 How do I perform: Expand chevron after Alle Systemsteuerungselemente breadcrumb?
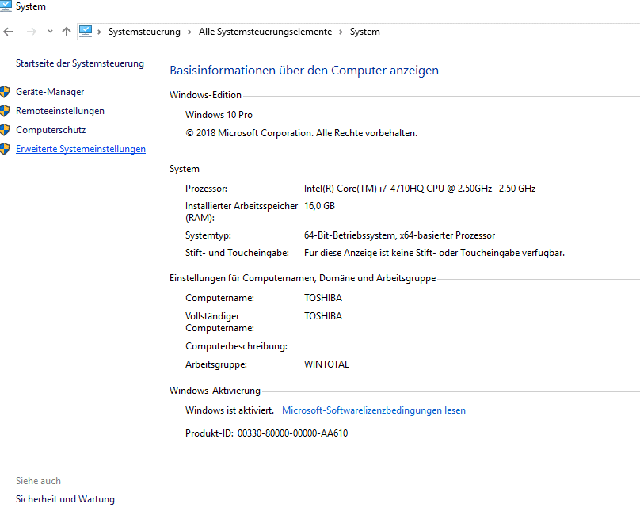(341, 32)
